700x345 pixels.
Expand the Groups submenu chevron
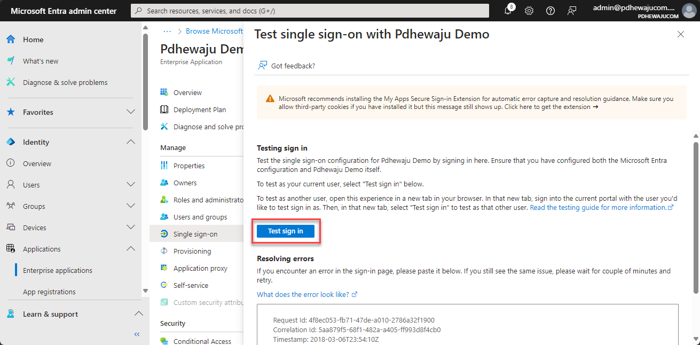[130, 206]
